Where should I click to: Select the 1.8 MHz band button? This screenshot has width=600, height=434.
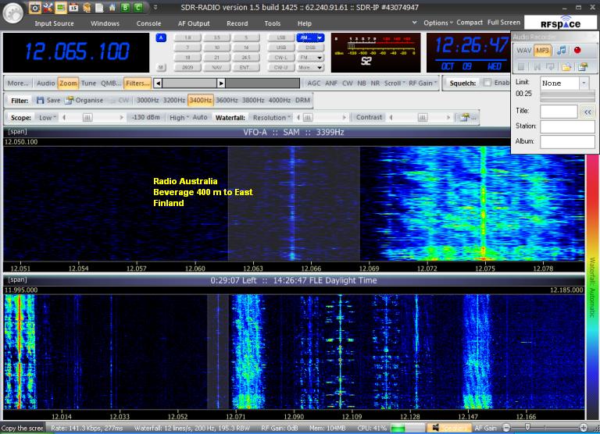coord(187,37)
